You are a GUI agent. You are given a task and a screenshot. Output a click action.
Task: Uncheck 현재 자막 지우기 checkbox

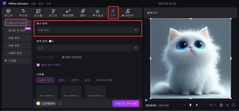pos(38,65)
